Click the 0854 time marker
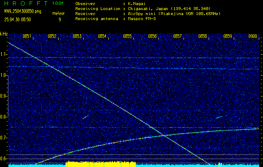The image size is (263, 167). [x=102, y=36]
